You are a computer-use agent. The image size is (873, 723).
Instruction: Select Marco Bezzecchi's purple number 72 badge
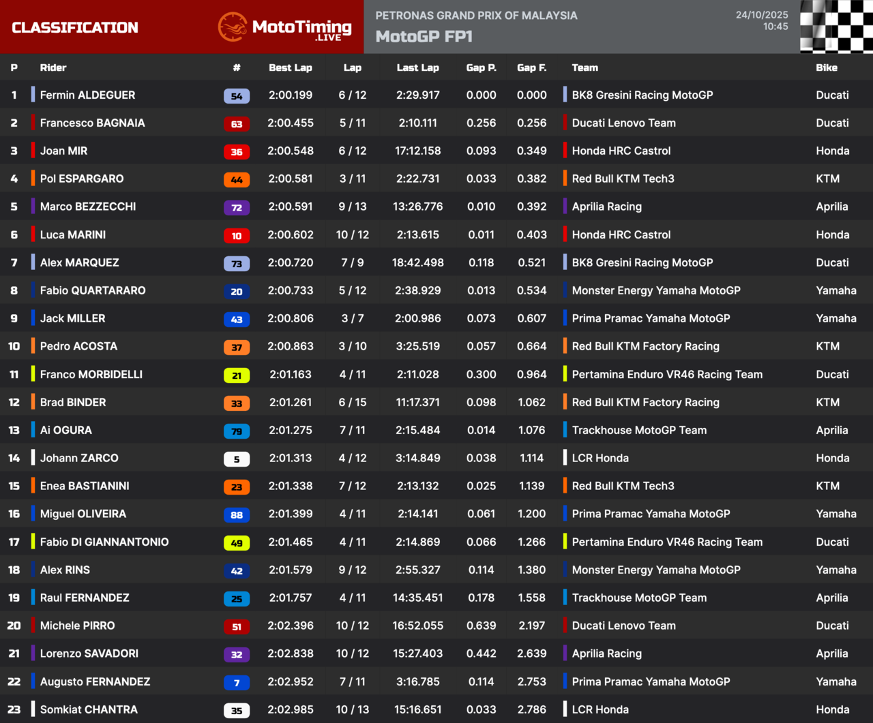237,208
